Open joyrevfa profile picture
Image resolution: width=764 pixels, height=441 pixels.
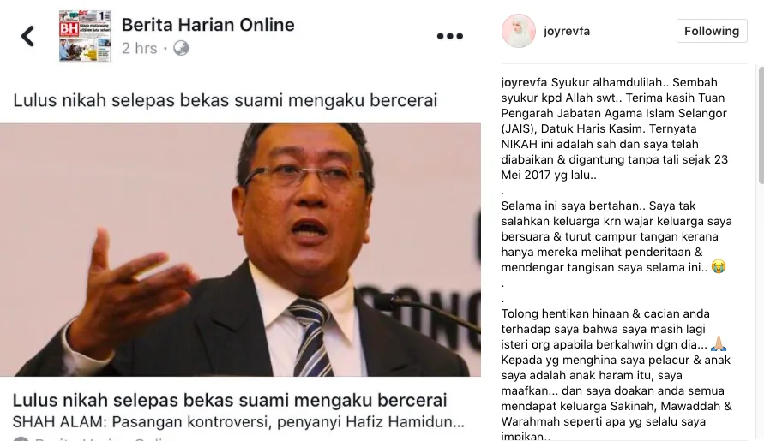coord(519,31)
